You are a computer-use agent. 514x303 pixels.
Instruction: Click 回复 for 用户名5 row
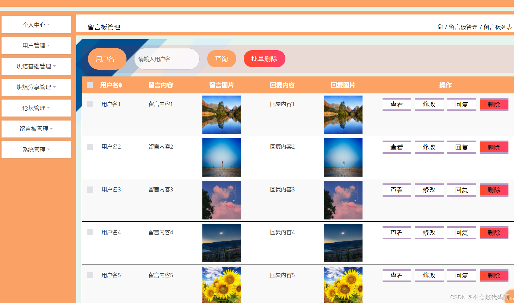pyautogui.click(x=462, y=275)
